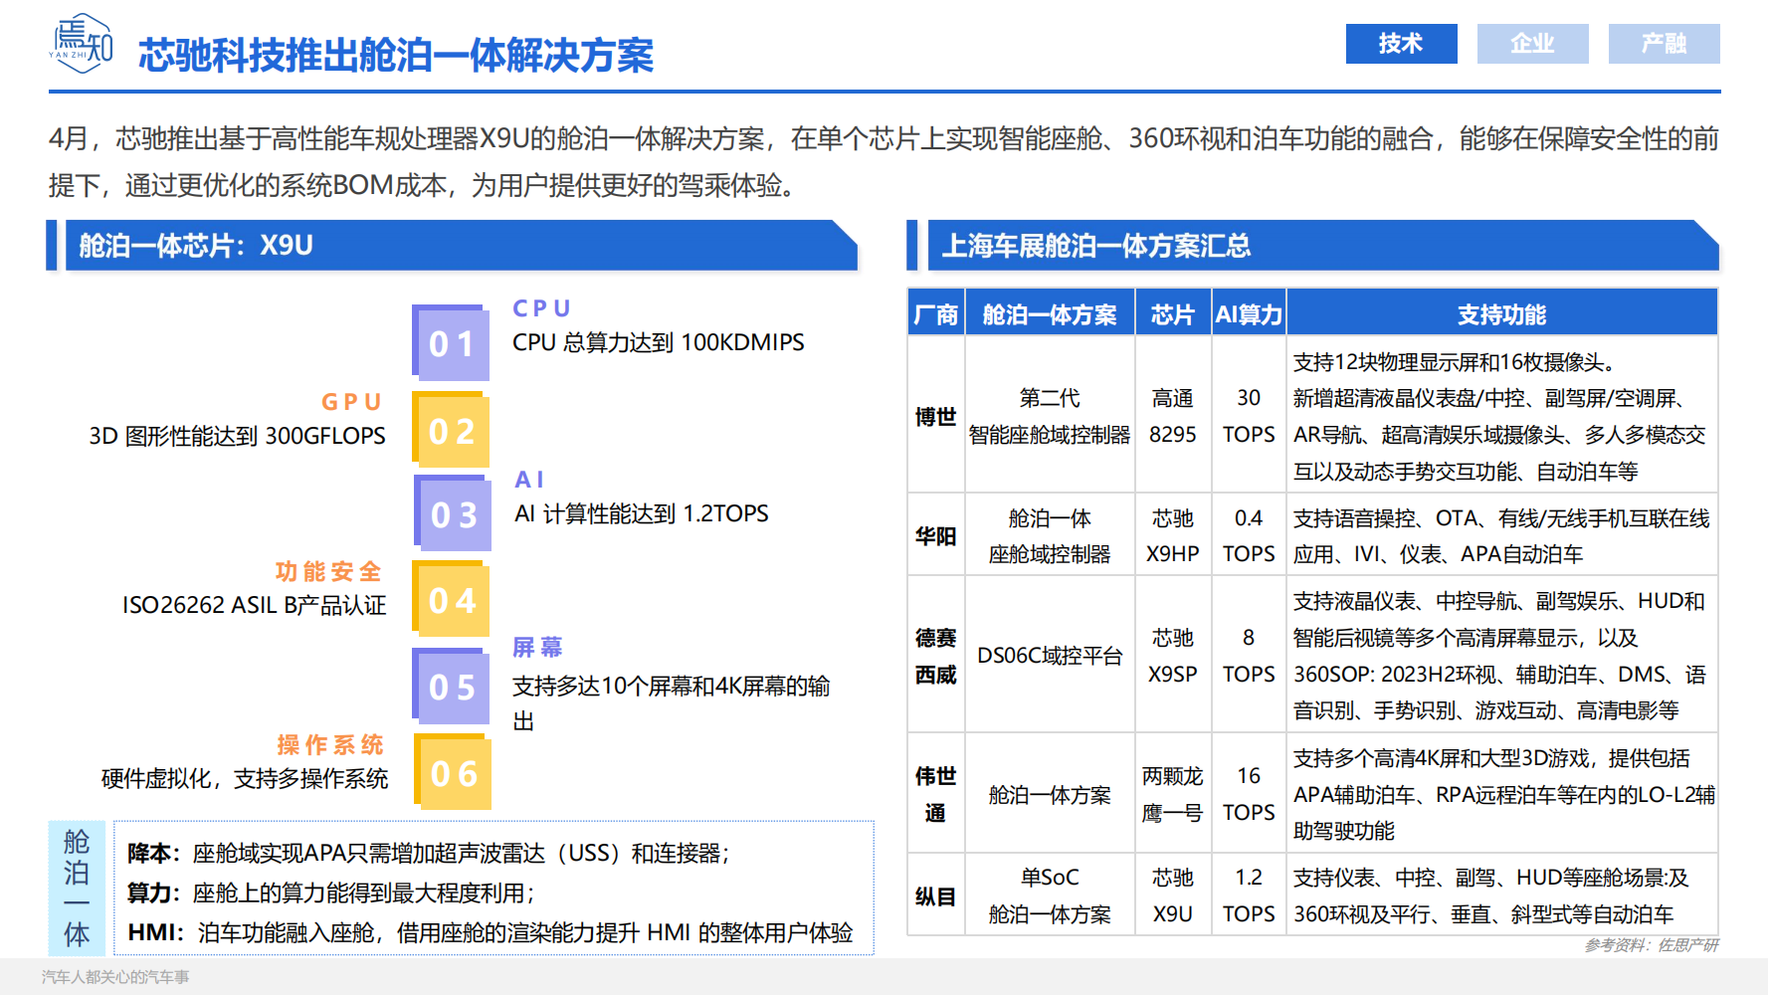
Task: Click 纵目 supported functions description
Action: click(1502, 895)
